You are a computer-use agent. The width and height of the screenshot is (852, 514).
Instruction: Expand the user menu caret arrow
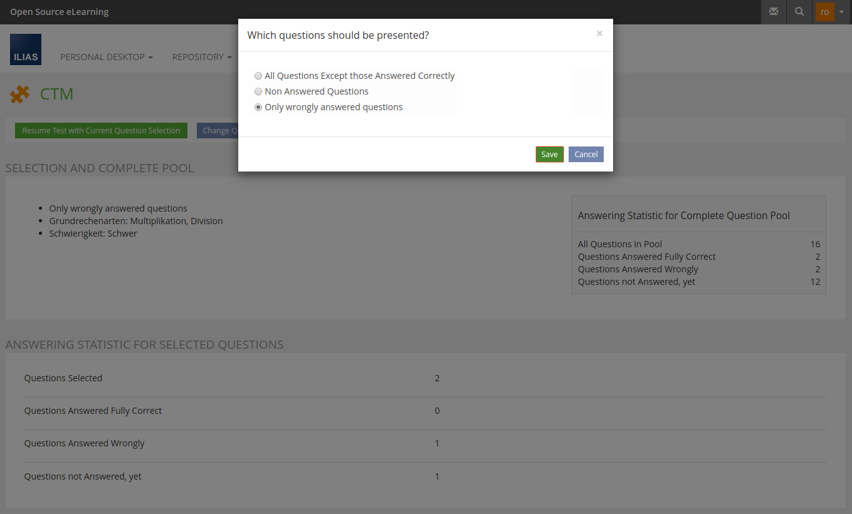click(841, 12)
